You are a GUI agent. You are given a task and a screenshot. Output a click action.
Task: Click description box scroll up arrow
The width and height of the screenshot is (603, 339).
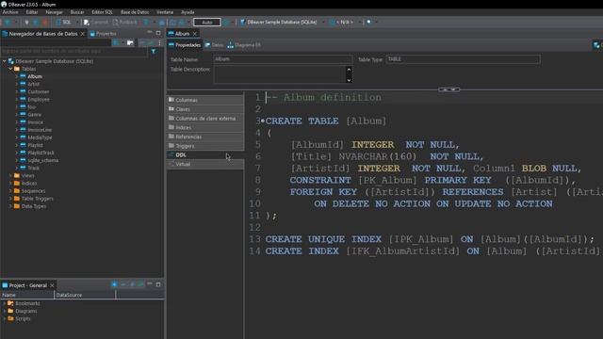point(349,70)
